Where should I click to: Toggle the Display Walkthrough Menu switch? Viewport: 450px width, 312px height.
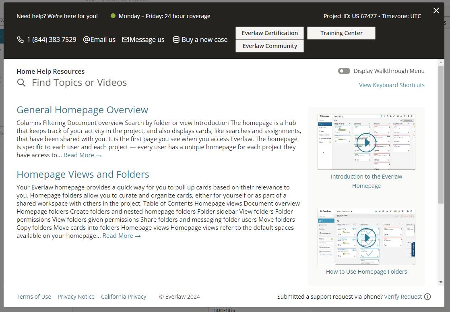pos(344,71)
